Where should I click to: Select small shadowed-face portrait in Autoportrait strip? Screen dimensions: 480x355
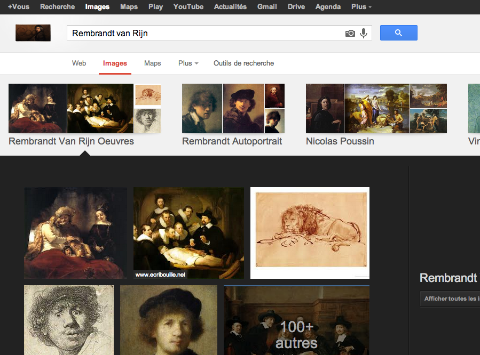[274, 121]
